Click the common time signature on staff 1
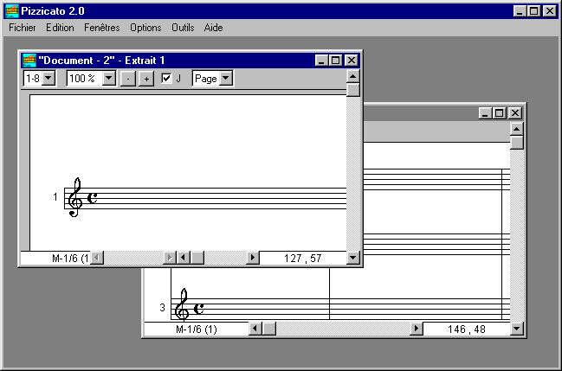Screen dimensions: 562x371 point(92,198)
